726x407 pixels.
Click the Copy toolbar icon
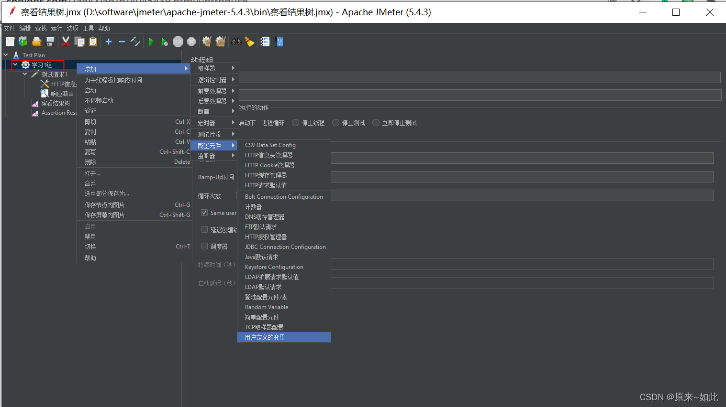(79, 42)
